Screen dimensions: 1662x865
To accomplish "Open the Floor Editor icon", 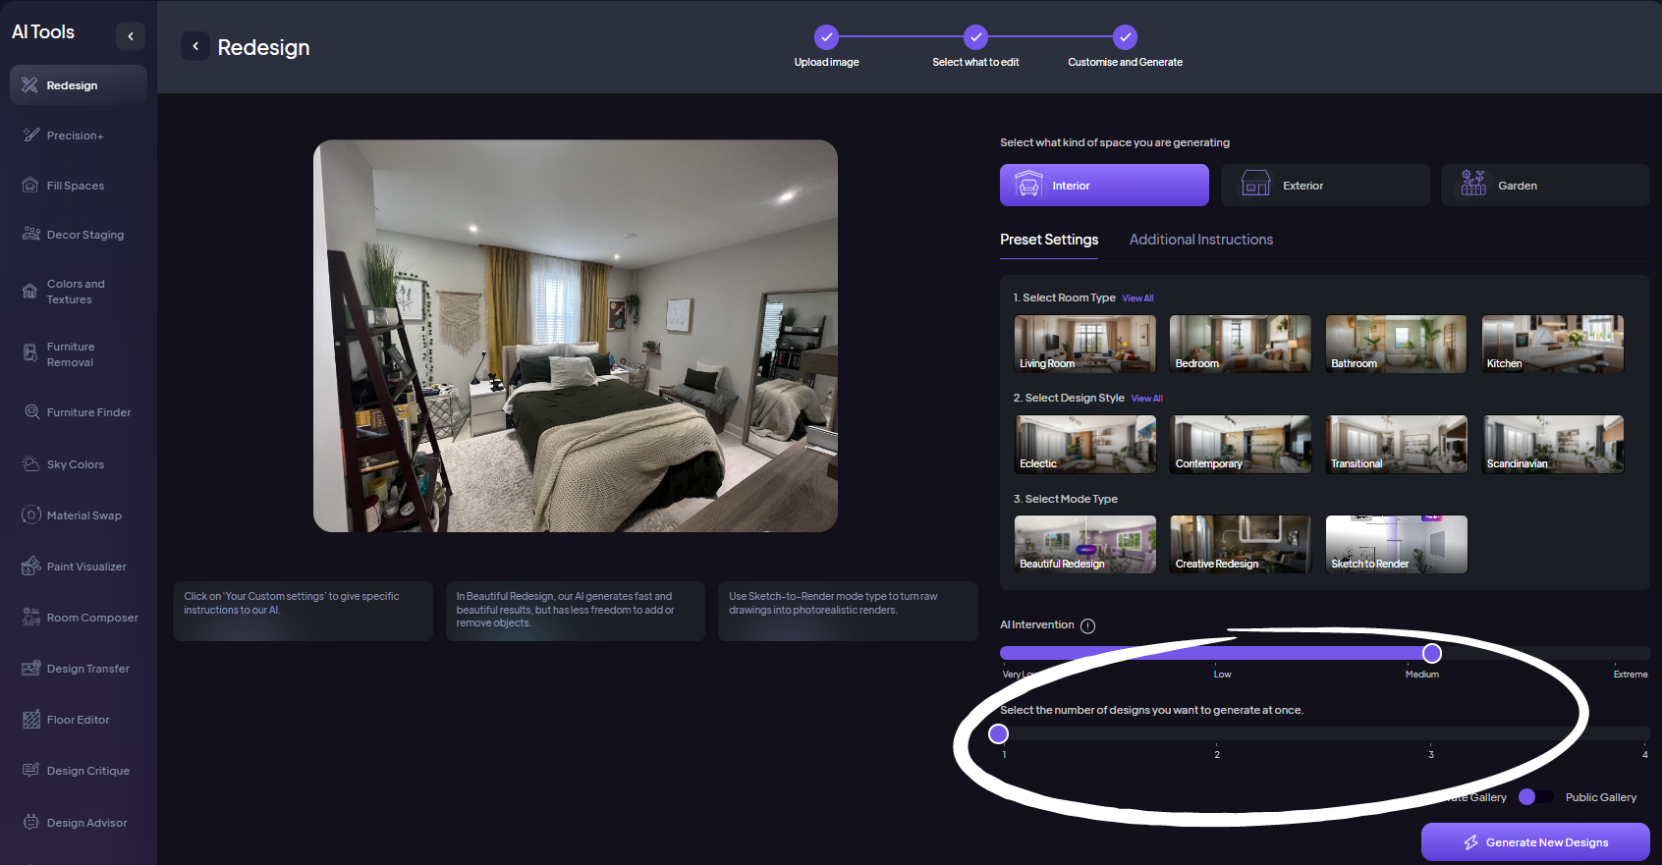I will pos(31,720).
